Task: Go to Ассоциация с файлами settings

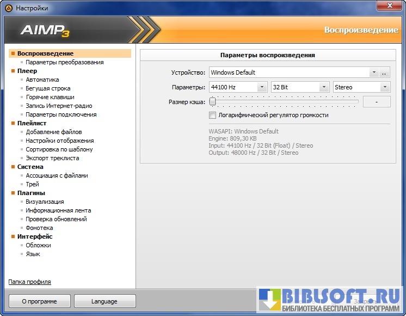Action: pyautogui.click(x=57, y=175)
